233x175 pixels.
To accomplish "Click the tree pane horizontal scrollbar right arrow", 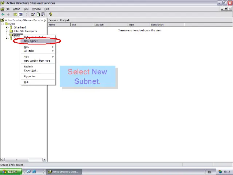I will [44, 159].
